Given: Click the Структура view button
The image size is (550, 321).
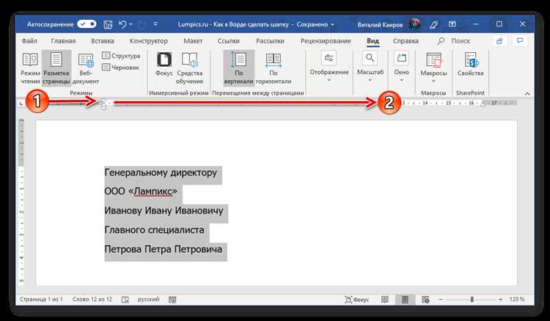Looking at the screenshot, I should click(x=121, y=56).
